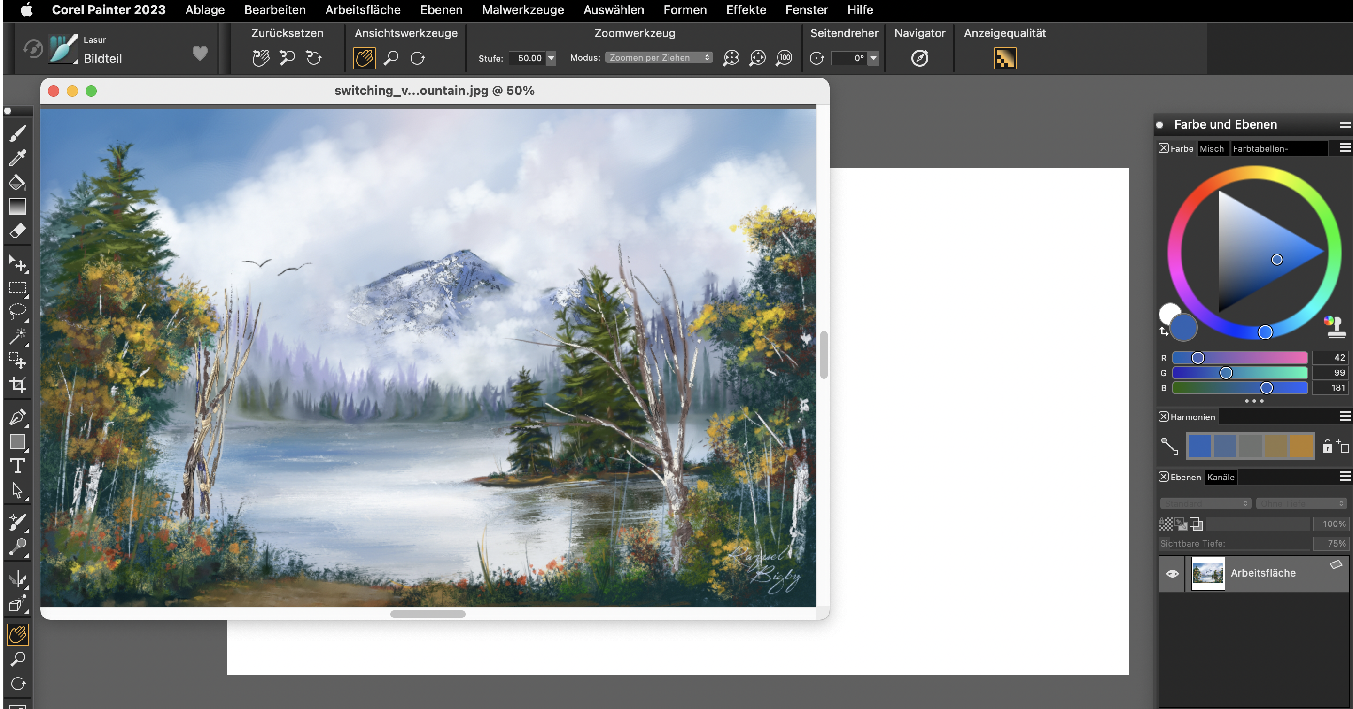Screen dimensions: 1353x709
Task: Select the Brush tool in toolbox
Action: 17,133
